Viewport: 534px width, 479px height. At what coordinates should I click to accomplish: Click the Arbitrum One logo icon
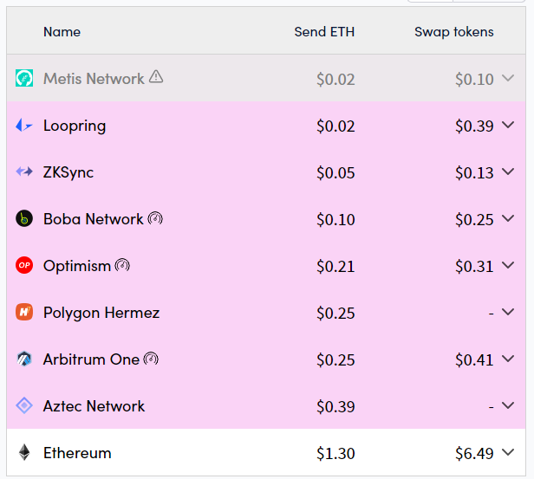pos(24,359)
